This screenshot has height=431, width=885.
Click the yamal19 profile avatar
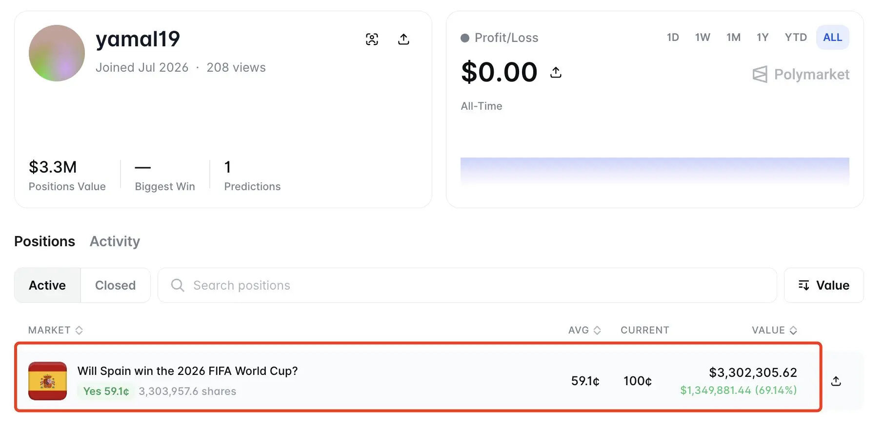coord(57,53)
